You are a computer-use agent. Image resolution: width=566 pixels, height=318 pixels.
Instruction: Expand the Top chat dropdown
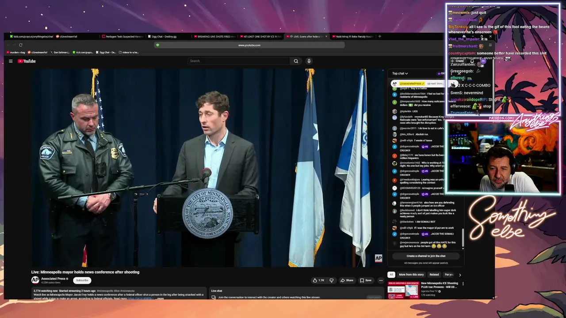pos(400,73)
